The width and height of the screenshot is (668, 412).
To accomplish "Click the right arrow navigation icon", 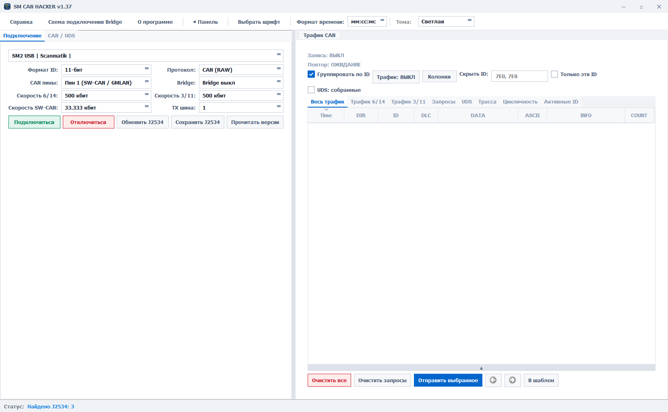I will point(512,380).
